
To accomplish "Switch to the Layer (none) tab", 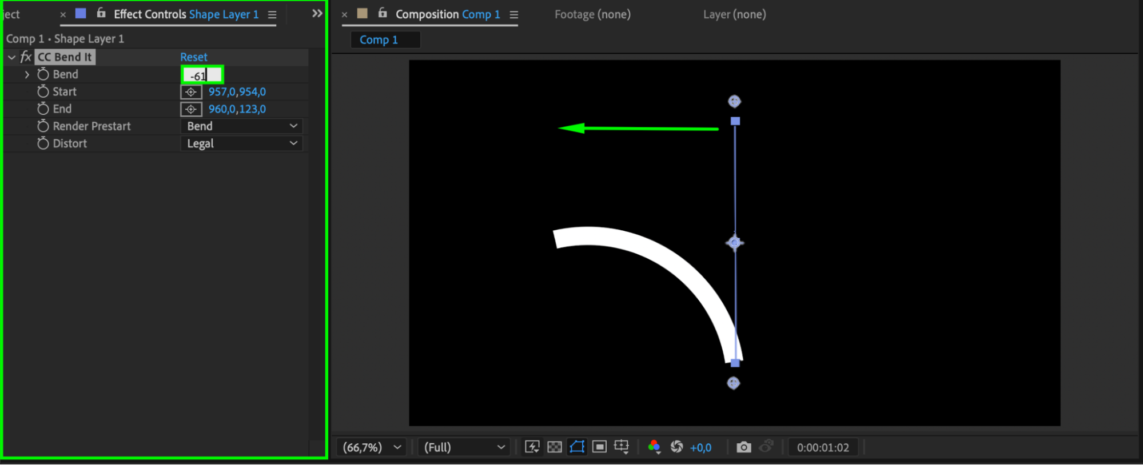I will coord(734,14).
